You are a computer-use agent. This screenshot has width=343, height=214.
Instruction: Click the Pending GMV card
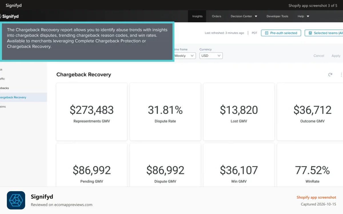[x=92, y=165]
